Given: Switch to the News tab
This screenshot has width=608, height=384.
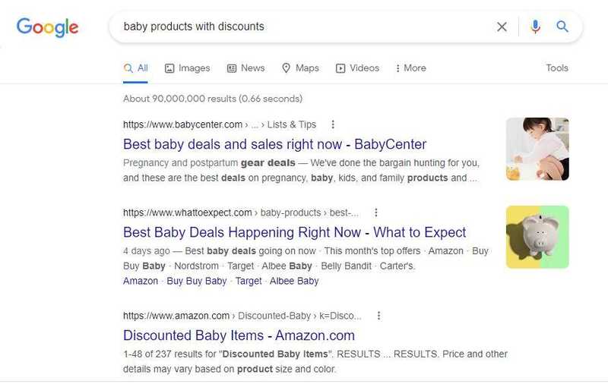Looking at the screenshot, I should click(x=245, y=68).
